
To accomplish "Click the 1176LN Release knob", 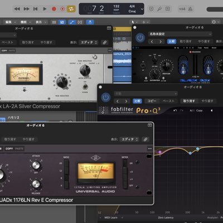I will tap(36, 184).
